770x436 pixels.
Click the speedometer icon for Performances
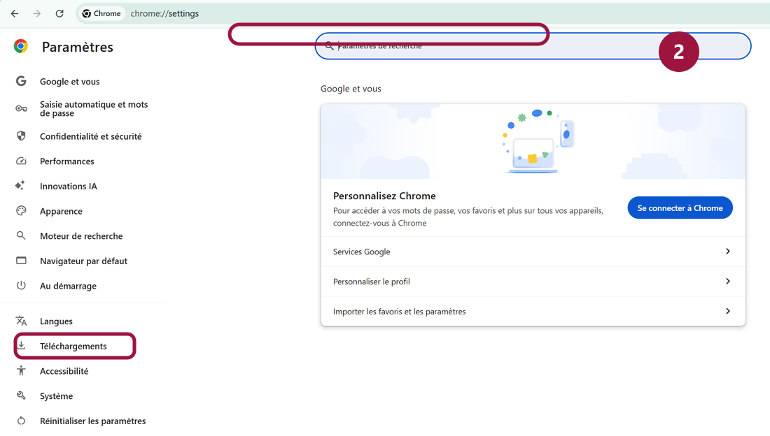pyautogui.click(x=21, y=161)
